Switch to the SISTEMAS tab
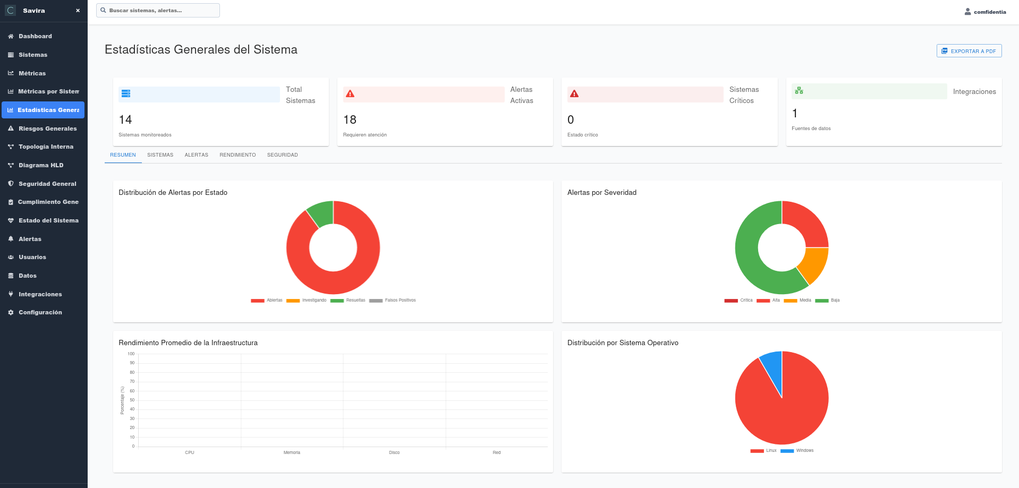Viewport: 1019px width, 488px height. click(160, 155)
